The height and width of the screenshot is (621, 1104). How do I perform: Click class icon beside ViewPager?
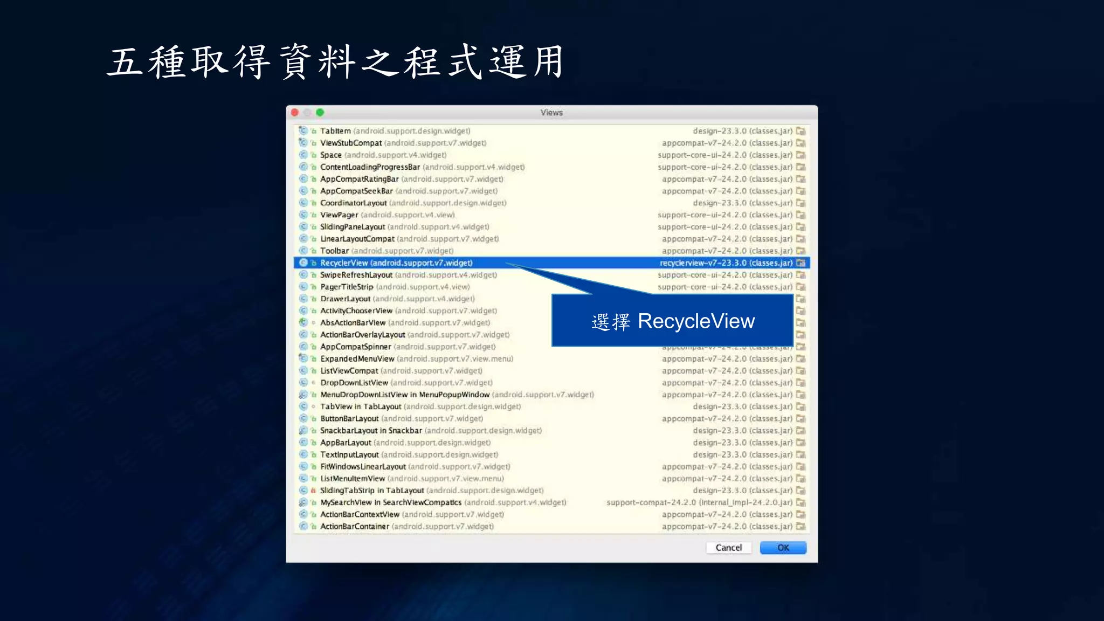[303, 215]
